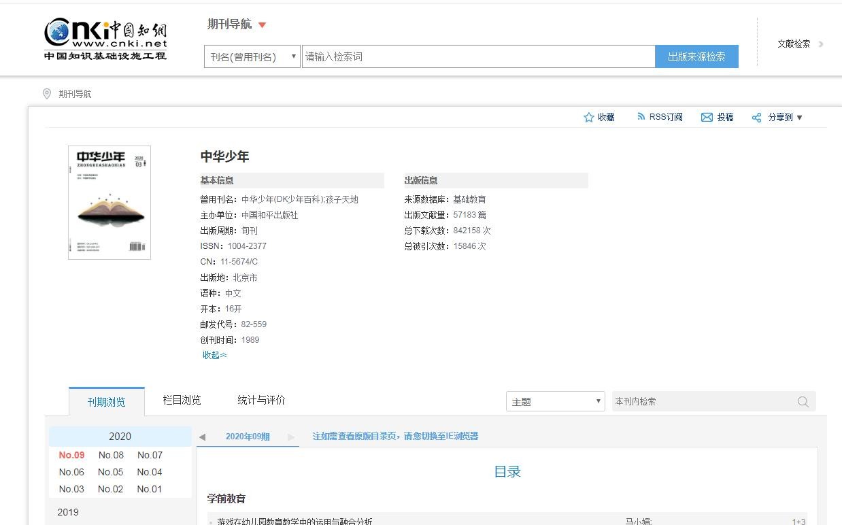Screen dimensions: 842x525
Task: Click the 出版地 value 北京市
Action: [x=245, y=277]
